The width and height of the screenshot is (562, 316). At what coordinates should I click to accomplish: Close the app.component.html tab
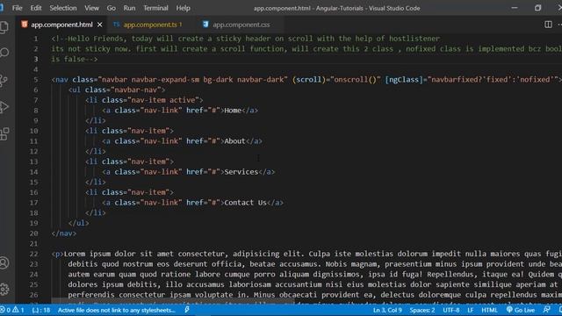(99, 25)
